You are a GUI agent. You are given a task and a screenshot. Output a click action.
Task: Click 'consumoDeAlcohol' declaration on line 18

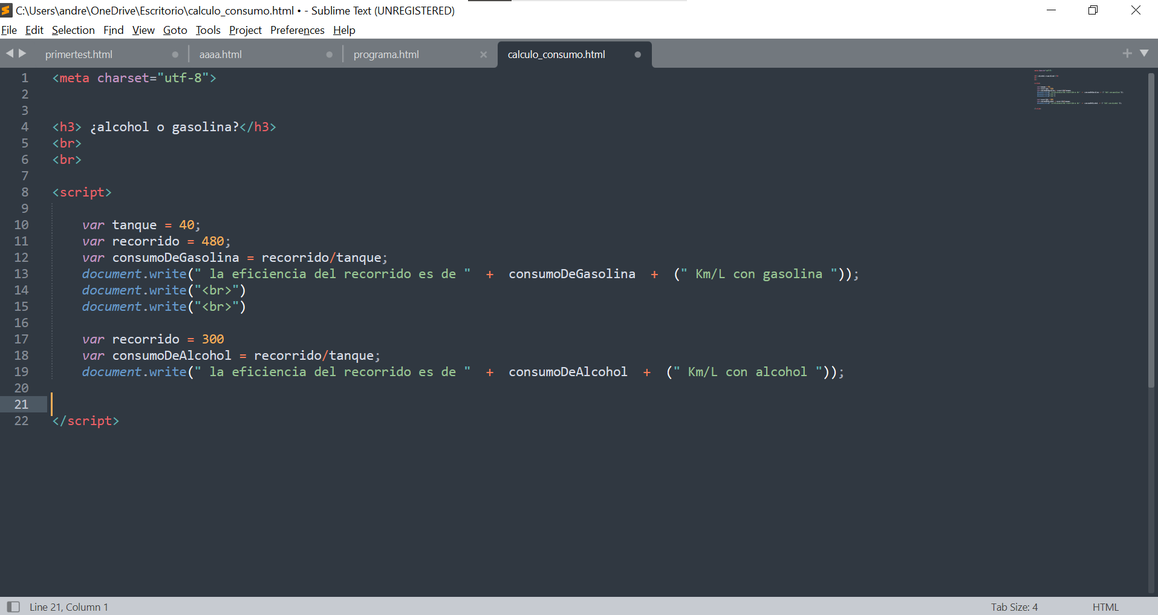tap(172, 356)
